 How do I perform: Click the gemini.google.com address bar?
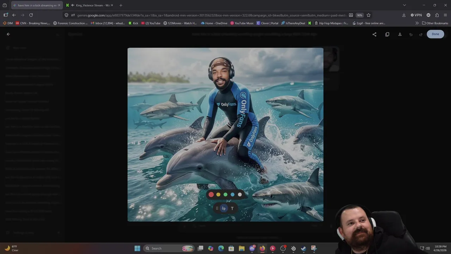(211, 15)
